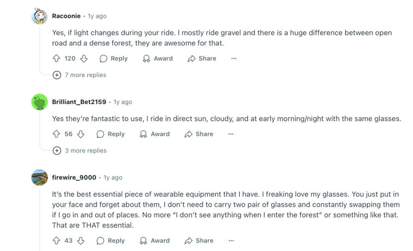
Task: Downvote Racoonie's comment
Action: pos(84,59)
